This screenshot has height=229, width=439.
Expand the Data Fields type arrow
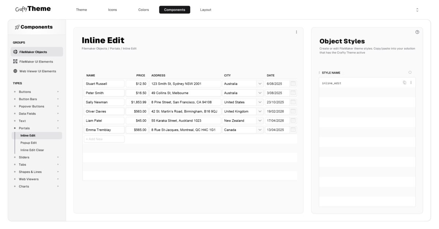(x=58, y=114)
